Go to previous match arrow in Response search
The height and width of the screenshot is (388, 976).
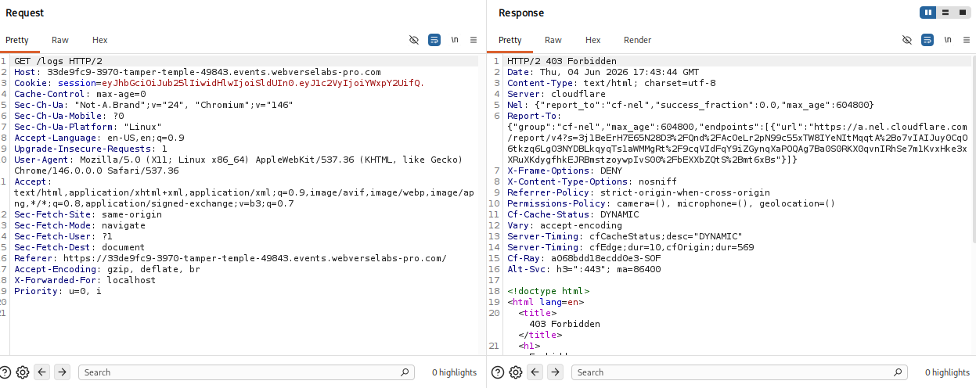click(535, 372)
